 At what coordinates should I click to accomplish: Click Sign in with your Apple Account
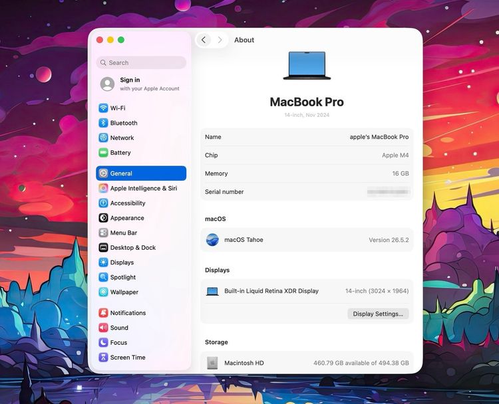tap(141, 84)
